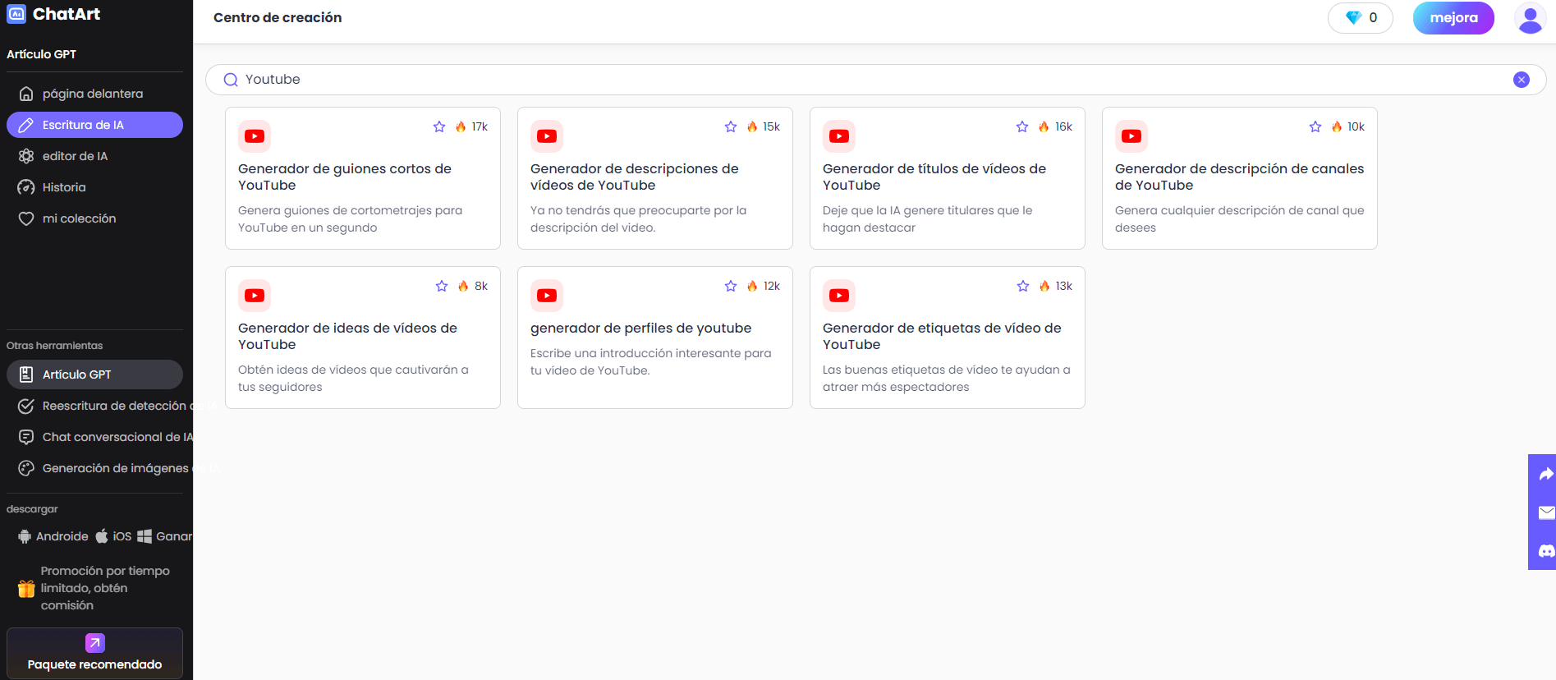Click the mejora upgrade button

point(1453,17)
